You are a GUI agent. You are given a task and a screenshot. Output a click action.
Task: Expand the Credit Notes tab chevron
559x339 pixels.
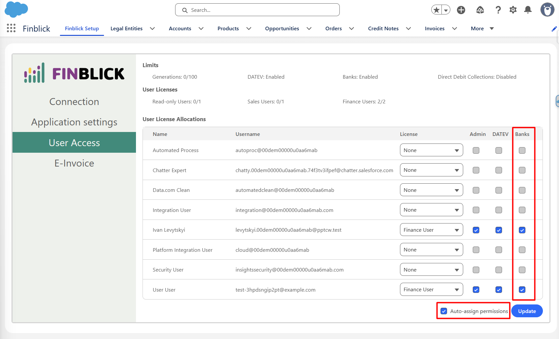click(409, 29)
